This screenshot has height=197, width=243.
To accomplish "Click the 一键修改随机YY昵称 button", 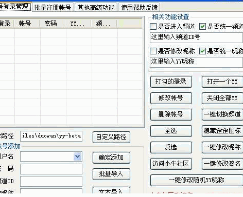I will coord(197,180).
